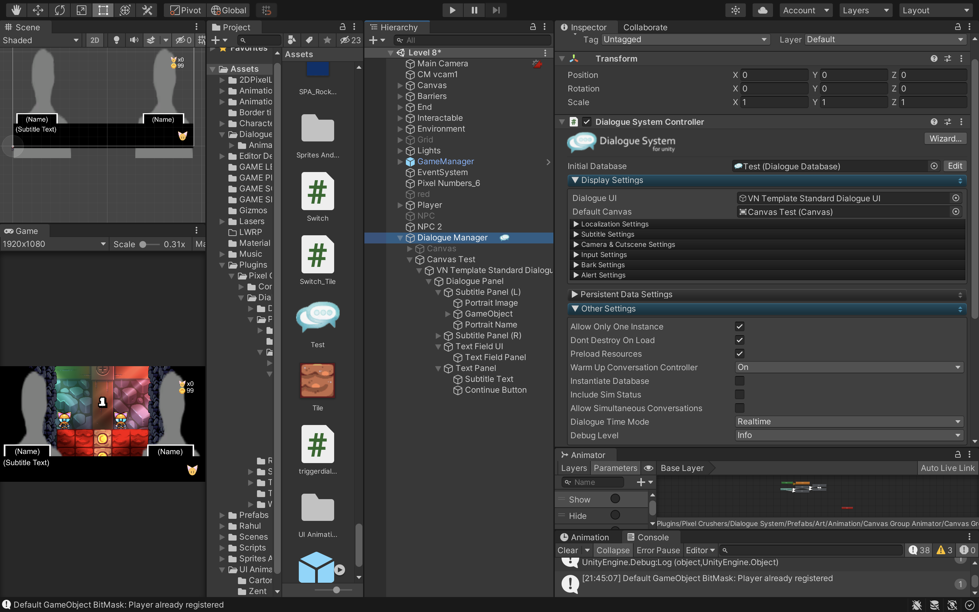Clear the Console log
979x612 pixels.
click(x=568, y=550)
